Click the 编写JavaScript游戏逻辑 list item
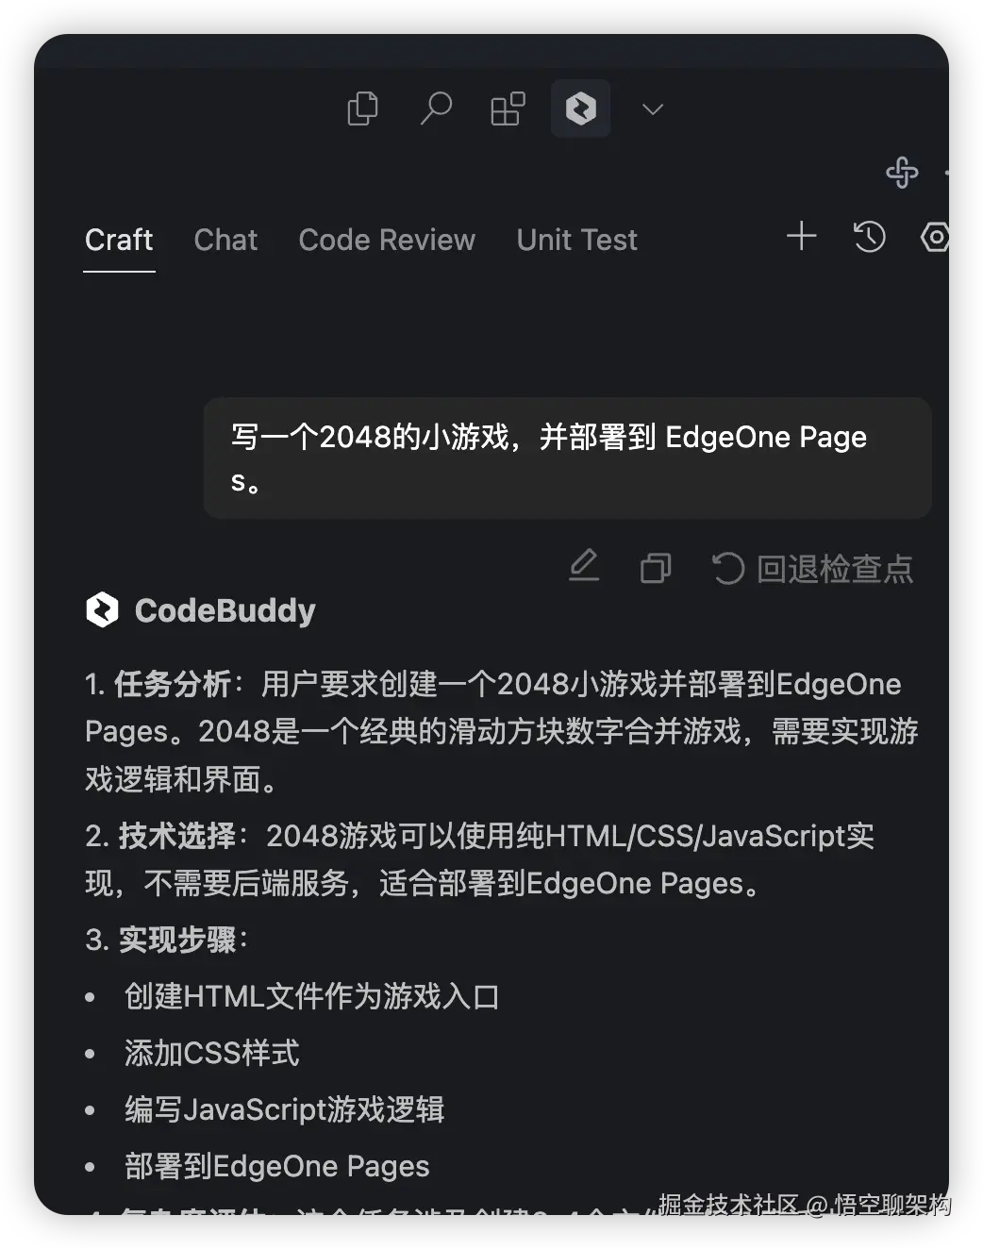This screenshot has height=1249, width=983. click(285, 1109)
